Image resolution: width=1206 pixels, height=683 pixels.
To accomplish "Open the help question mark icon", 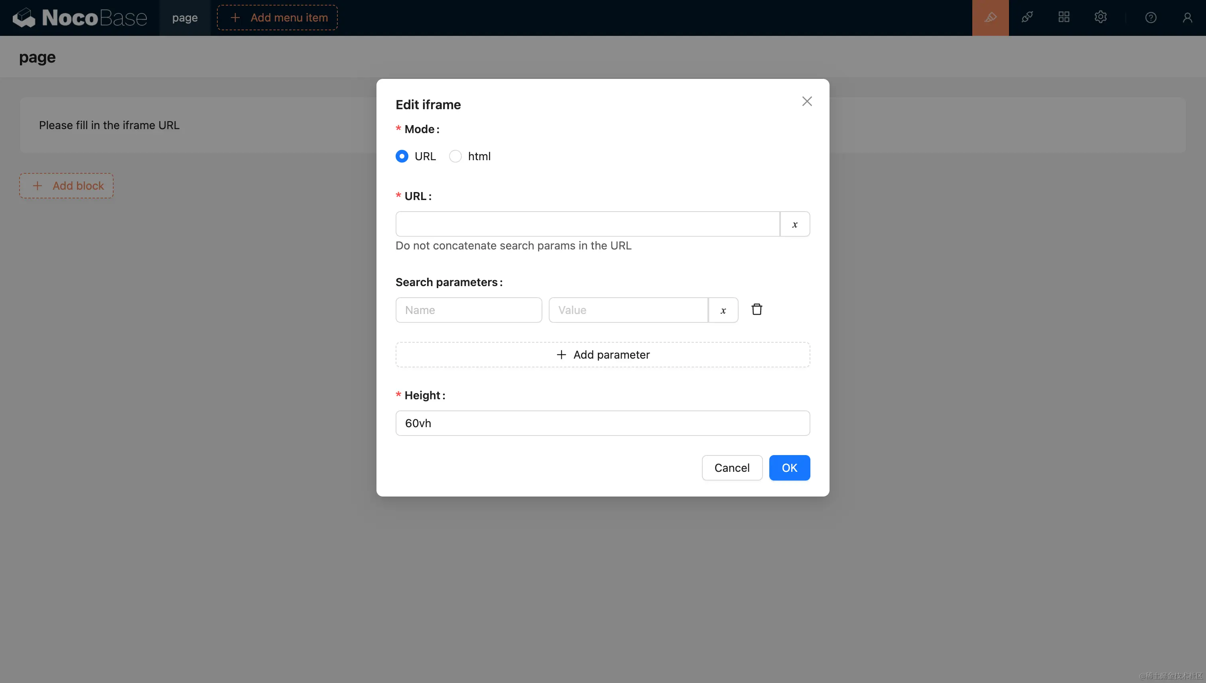I will tap(1150, 18).
